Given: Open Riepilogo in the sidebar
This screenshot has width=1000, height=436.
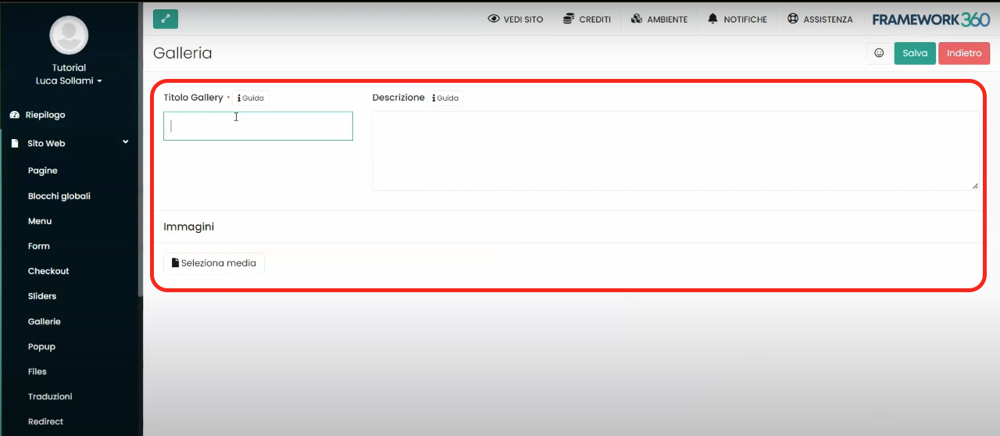Looking at the screenshot, I should pyautogui.click(x=45, y=115).
